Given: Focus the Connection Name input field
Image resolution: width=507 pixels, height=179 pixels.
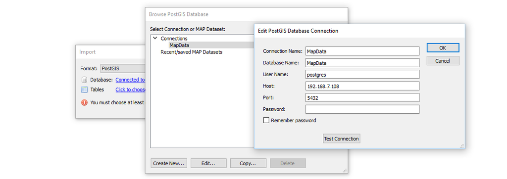Looking at the screenshot, I should click(x=362, y=51).
